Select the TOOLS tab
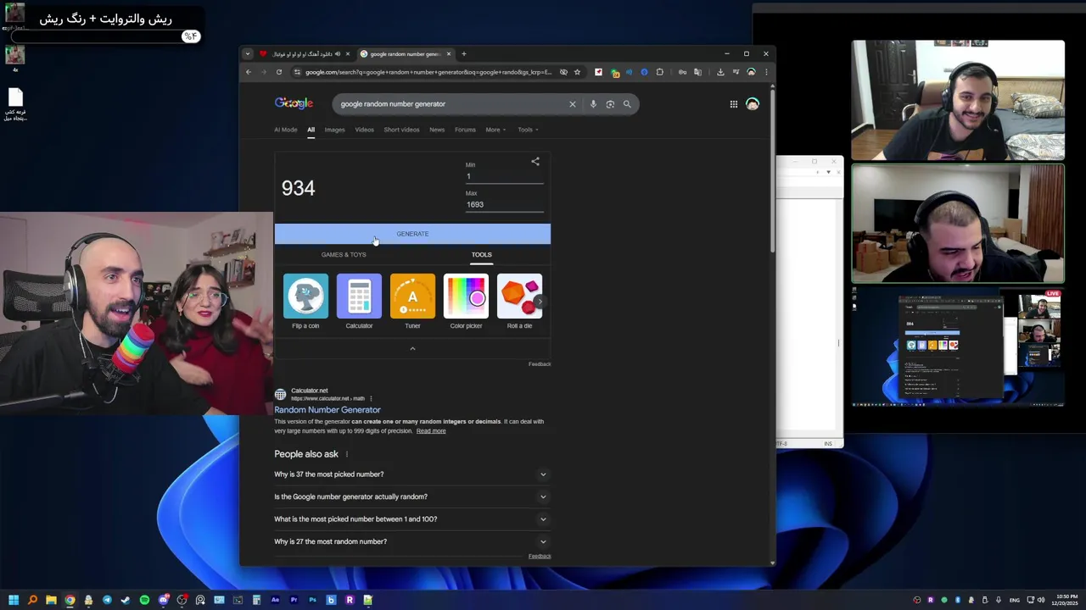 point(481,254)
